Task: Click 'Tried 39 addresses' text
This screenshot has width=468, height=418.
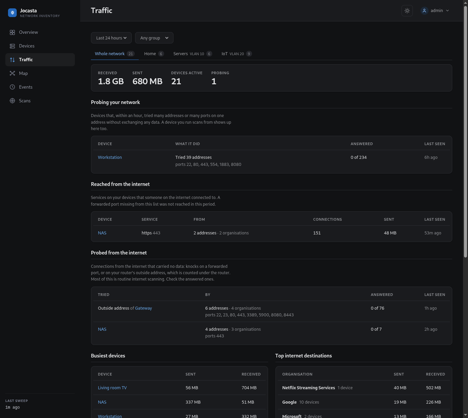Action: pyautogui.click(x=194, y=158)
